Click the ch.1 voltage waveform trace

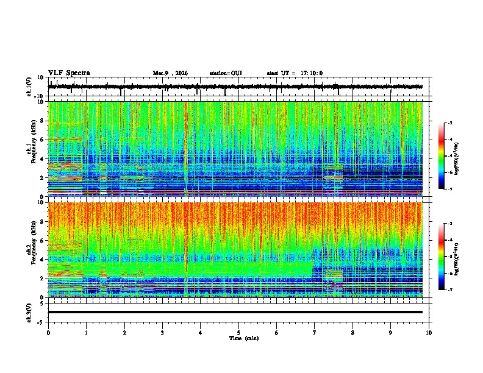235,87
